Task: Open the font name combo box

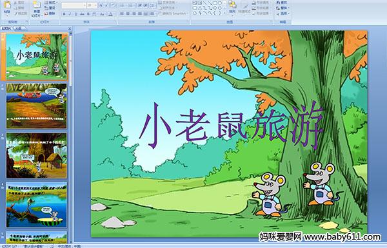Action: pyautogui.click(x=74, y=5)
